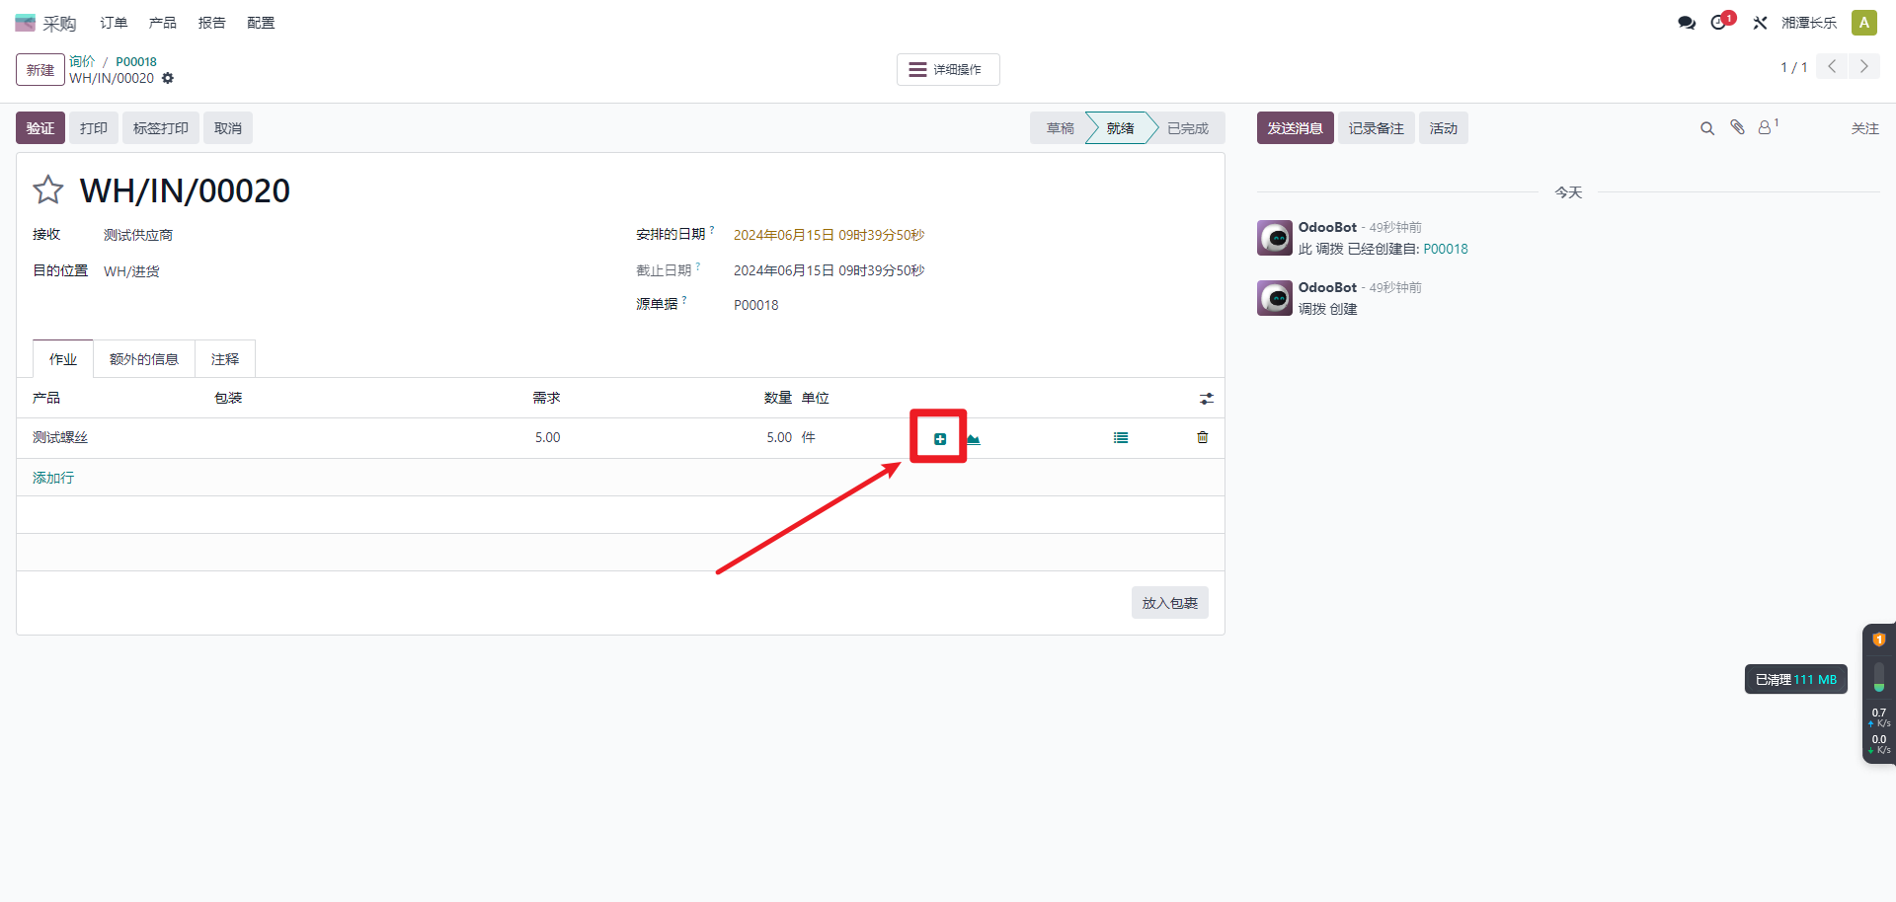
Task: Switch to the 额外的信息 tab
Action: tap(144, 359)
